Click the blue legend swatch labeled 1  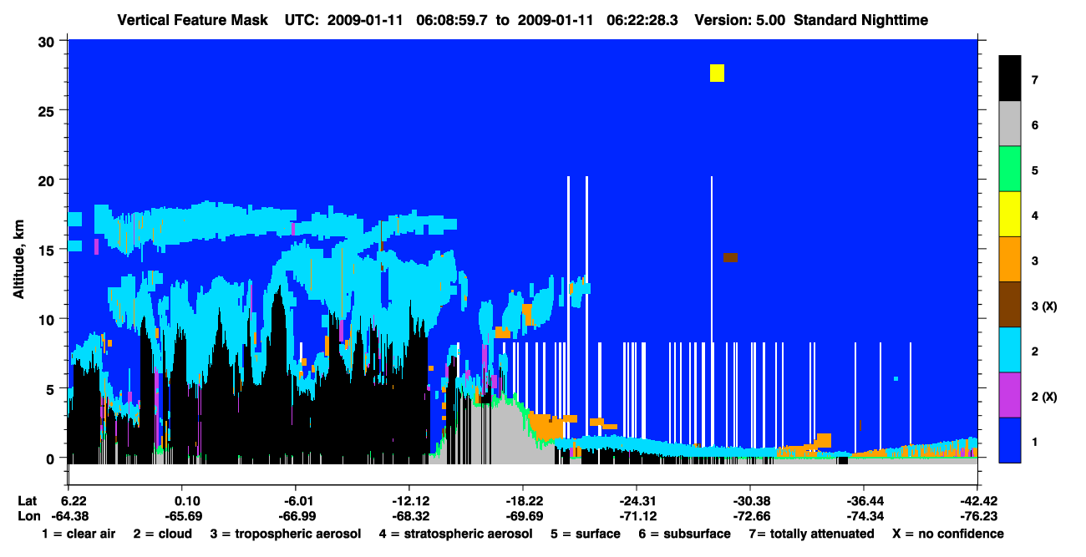(1010, 439)
